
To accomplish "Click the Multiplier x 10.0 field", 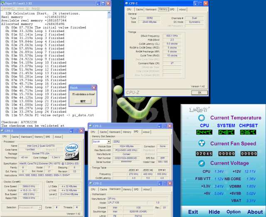I will (29, 190).
